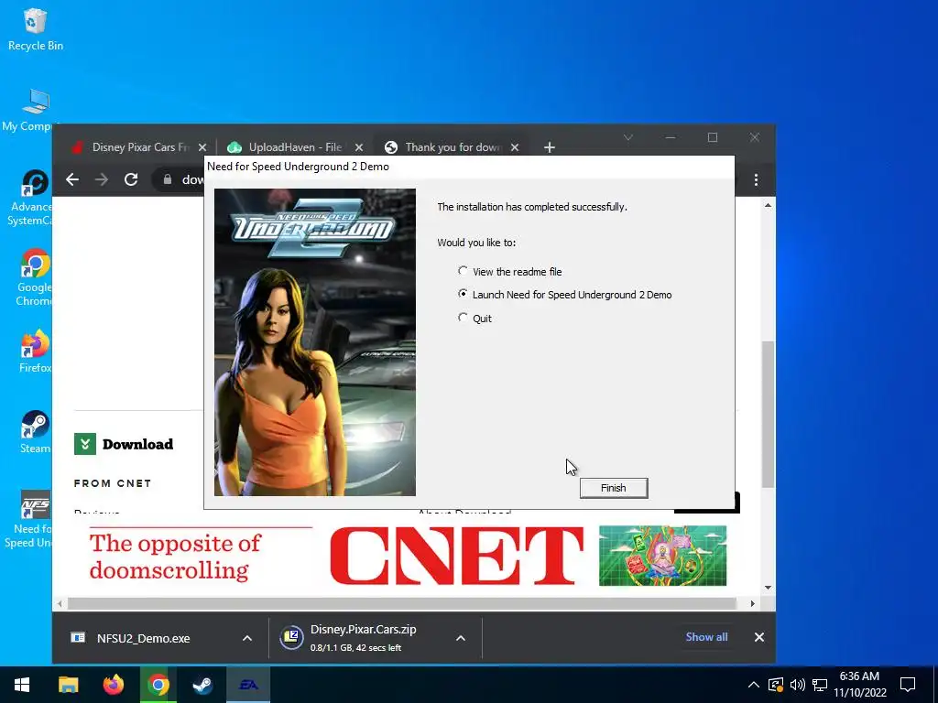The width and height of the screenshot is (938, 703).
Task: Click the scroll up arrow in Chrome
Action: tap(769, 205)
